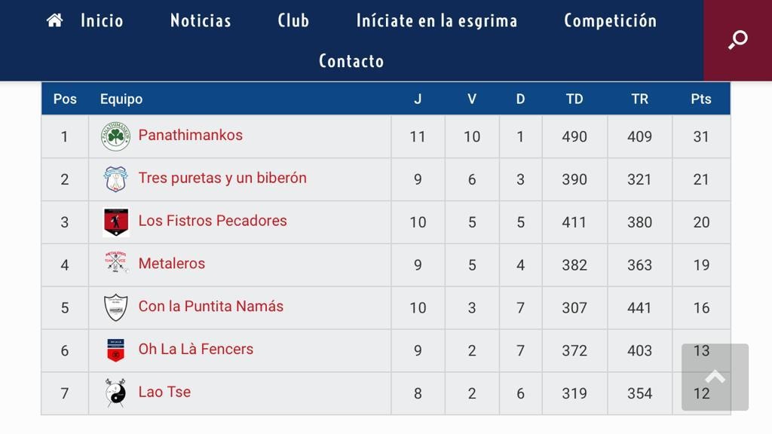Open the Noticias menu item
The width and height of the screenshot is (772, 434).
[201, 20]
